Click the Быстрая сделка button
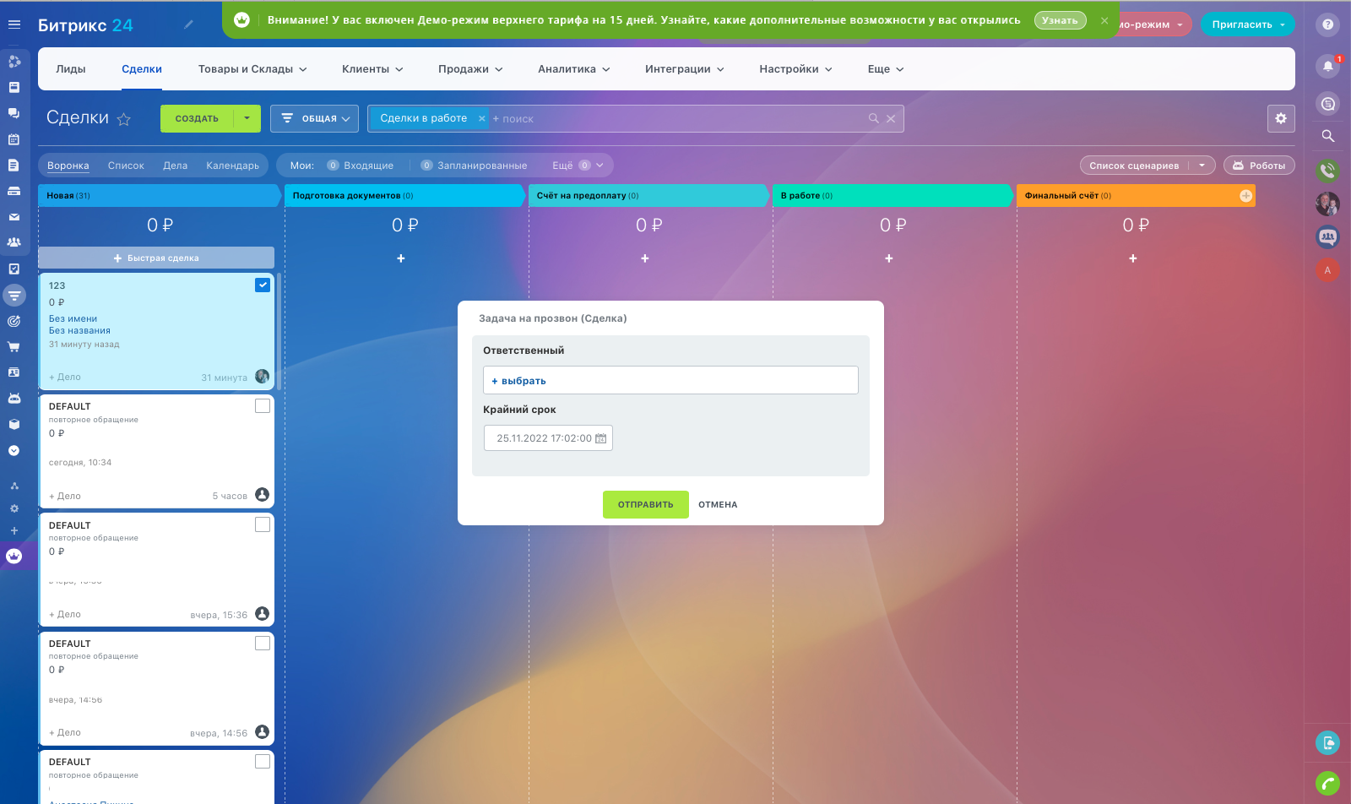The image size is (1351, 804). tap(156, 258)
